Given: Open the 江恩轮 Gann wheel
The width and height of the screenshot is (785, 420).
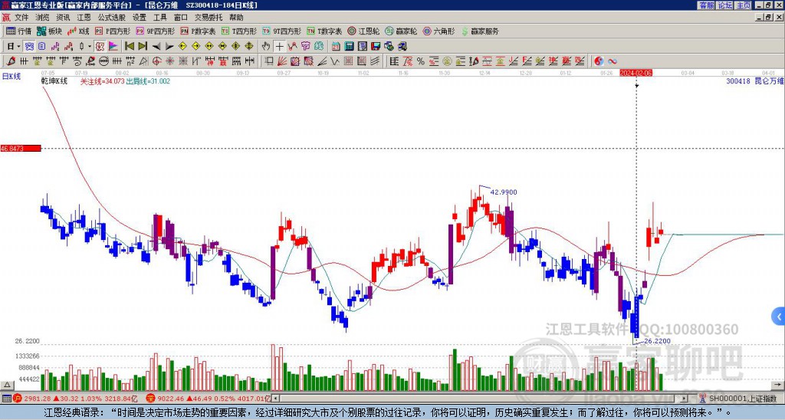Looking at the screenshot, I should tap(363, 31).
